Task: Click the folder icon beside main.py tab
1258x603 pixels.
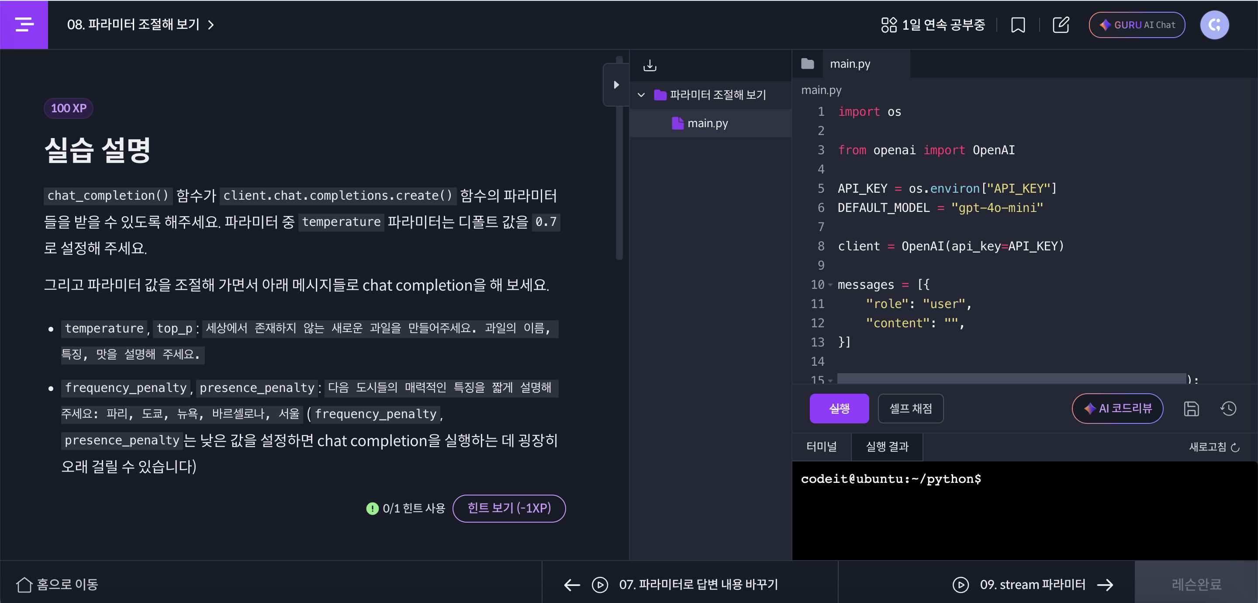Action: (808, 64)
